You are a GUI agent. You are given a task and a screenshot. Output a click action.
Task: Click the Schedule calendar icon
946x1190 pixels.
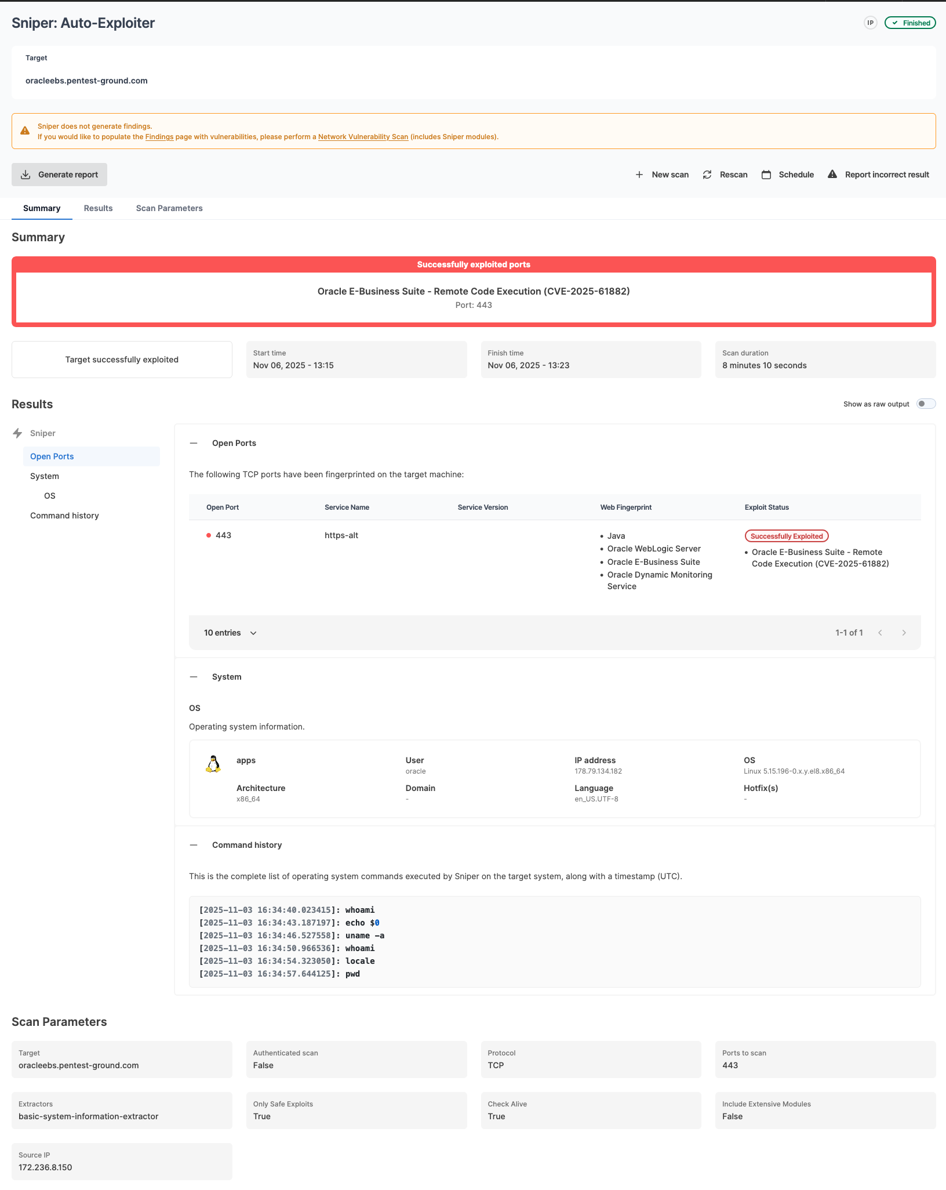coord(766,175)
